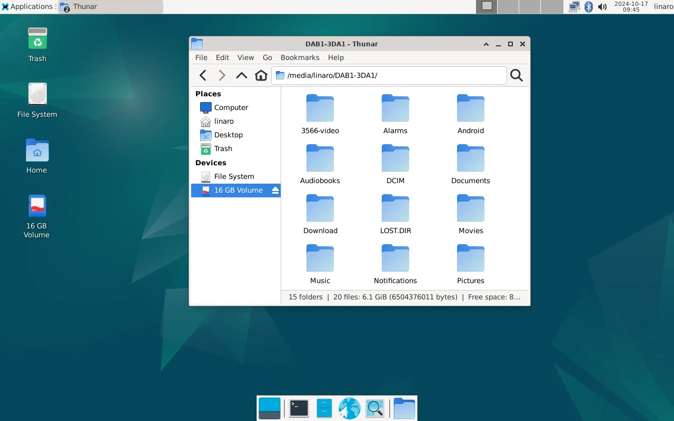Select the DCIM folder
This screenshot has height=421, width=674.
click(395, 165)
